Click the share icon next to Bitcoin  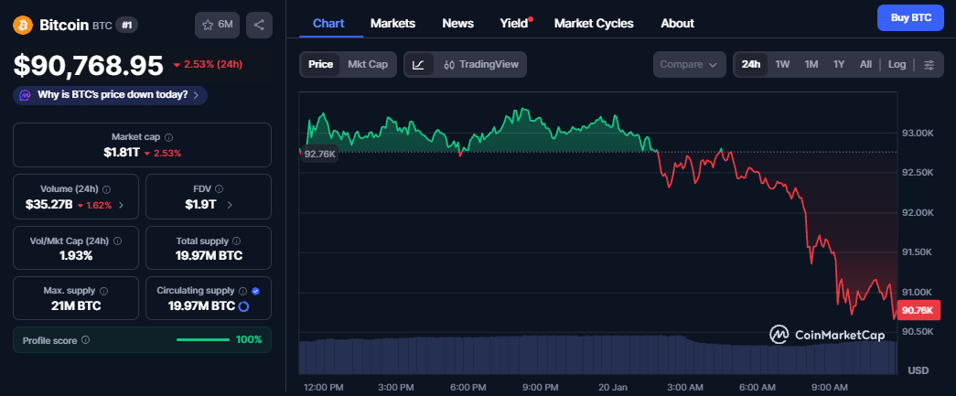[x=258, y=26]
